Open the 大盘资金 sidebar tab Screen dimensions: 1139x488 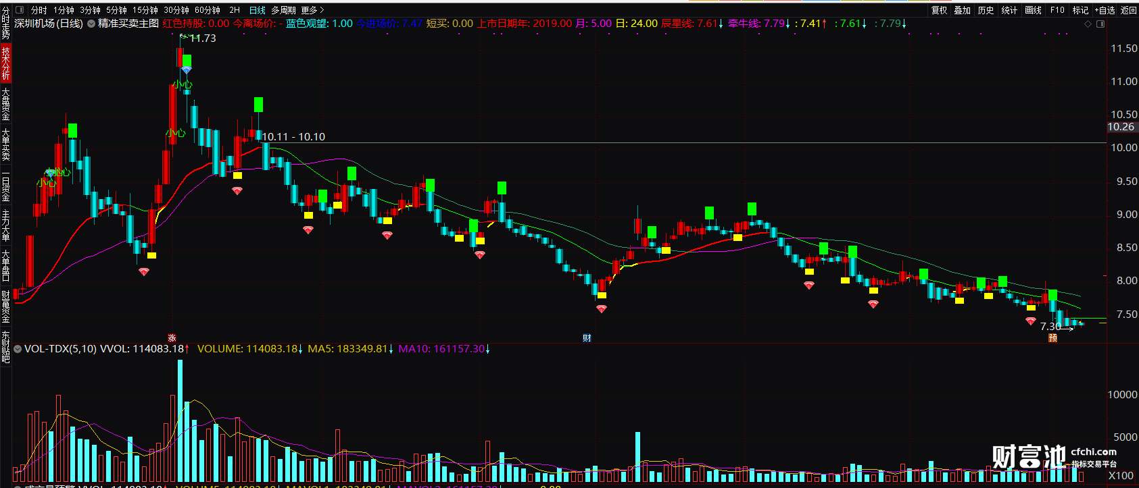tap(5, 105)
